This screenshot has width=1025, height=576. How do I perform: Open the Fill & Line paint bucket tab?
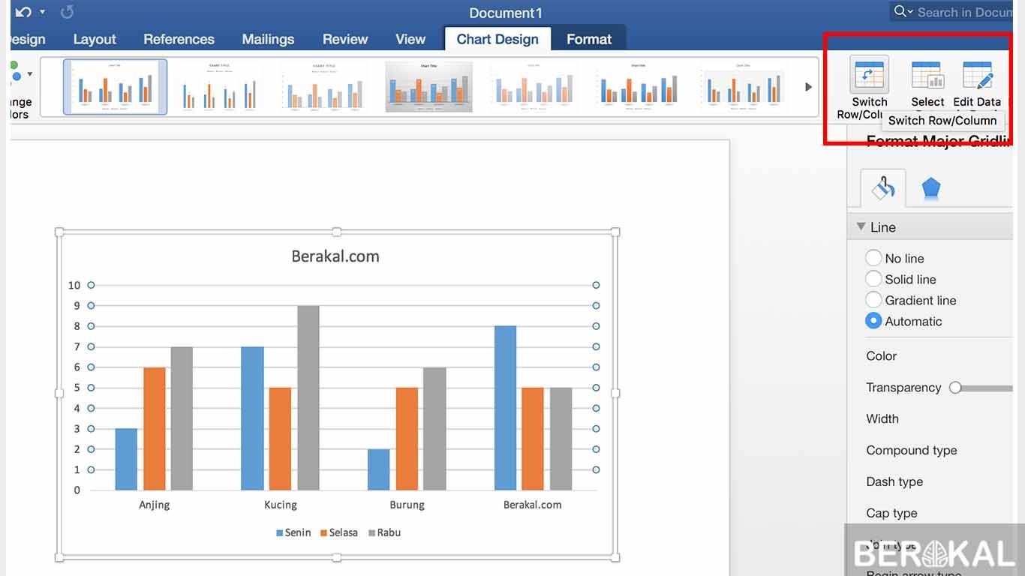883,187
